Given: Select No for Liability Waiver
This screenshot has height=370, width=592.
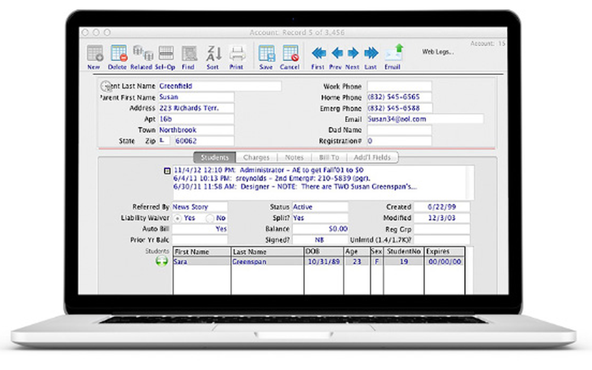Looking at the screenshot, I should coord(210,218).
